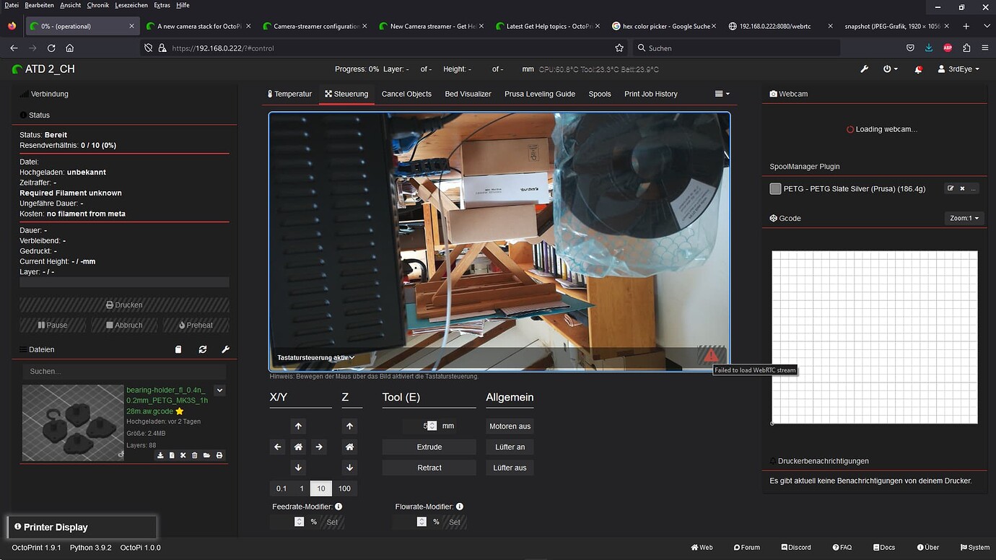This screenshot has width=996, height=560.
Task: Refresh the file list with the reload icon
Action: point(203,349)
